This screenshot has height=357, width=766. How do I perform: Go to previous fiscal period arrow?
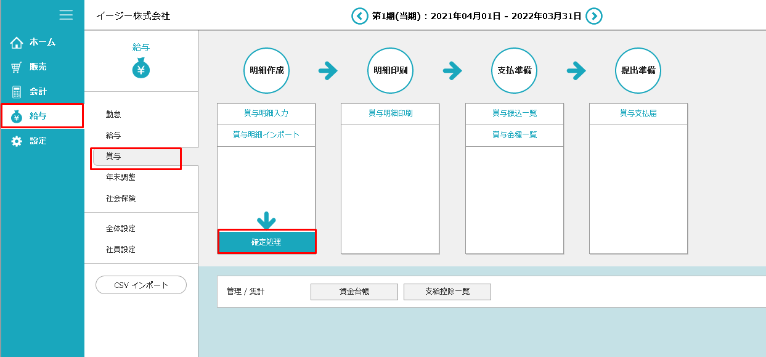(359, 16)
